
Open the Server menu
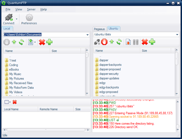(x=31, y=9)
